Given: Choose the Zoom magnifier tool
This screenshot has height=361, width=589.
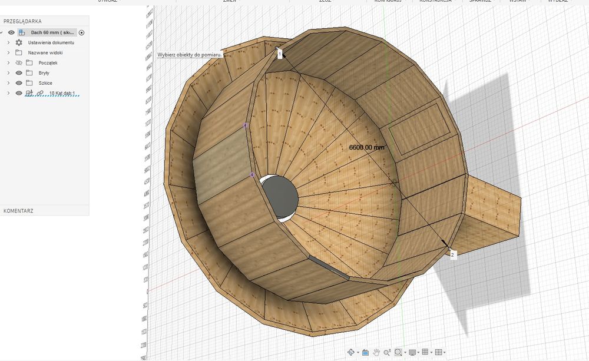Looking at the screenshot, I should pyautogui.click(x=388, y=352).
